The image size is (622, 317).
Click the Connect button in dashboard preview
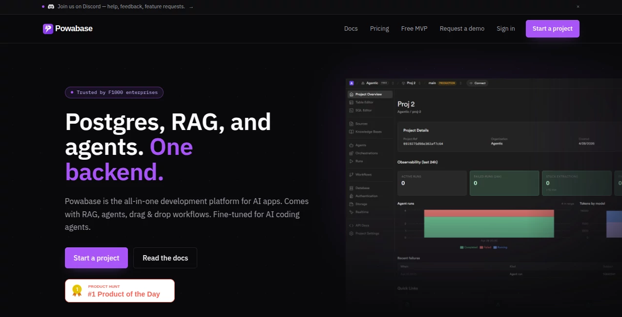[x=477, y=83]
